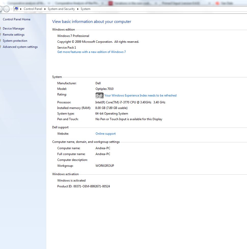This screenshot has height=249, width=247.
Task: Click the System breadcrumb item
Action: (x=85, y=9)
